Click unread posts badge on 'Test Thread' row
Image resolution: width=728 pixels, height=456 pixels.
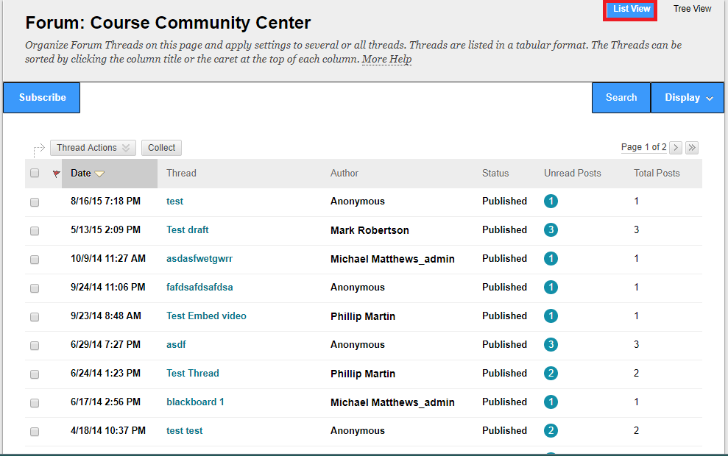[x=551, y=374]
